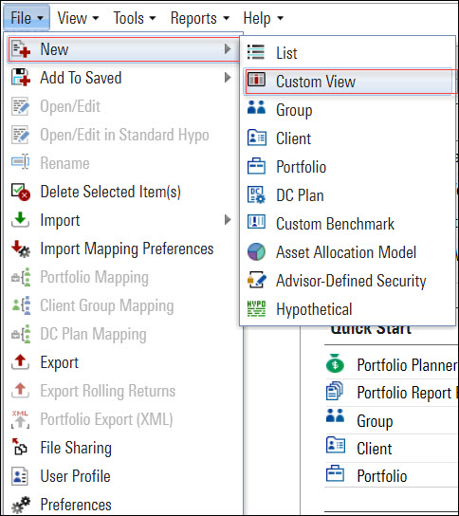The height and width of the screenshot is (516, 459).
Task: Click the Asset Allocation Model pie icon
Action: click(x=256, y=251)
